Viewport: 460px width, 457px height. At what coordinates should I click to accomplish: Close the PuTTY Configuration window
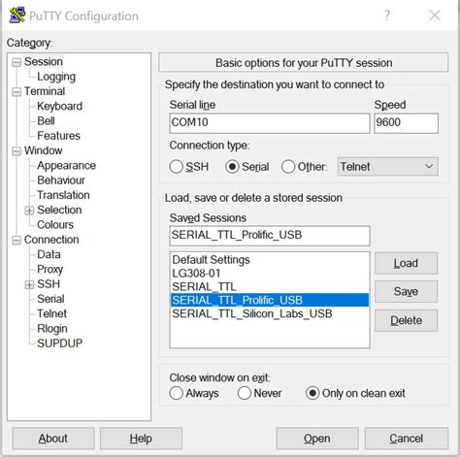tap(435, 16)
